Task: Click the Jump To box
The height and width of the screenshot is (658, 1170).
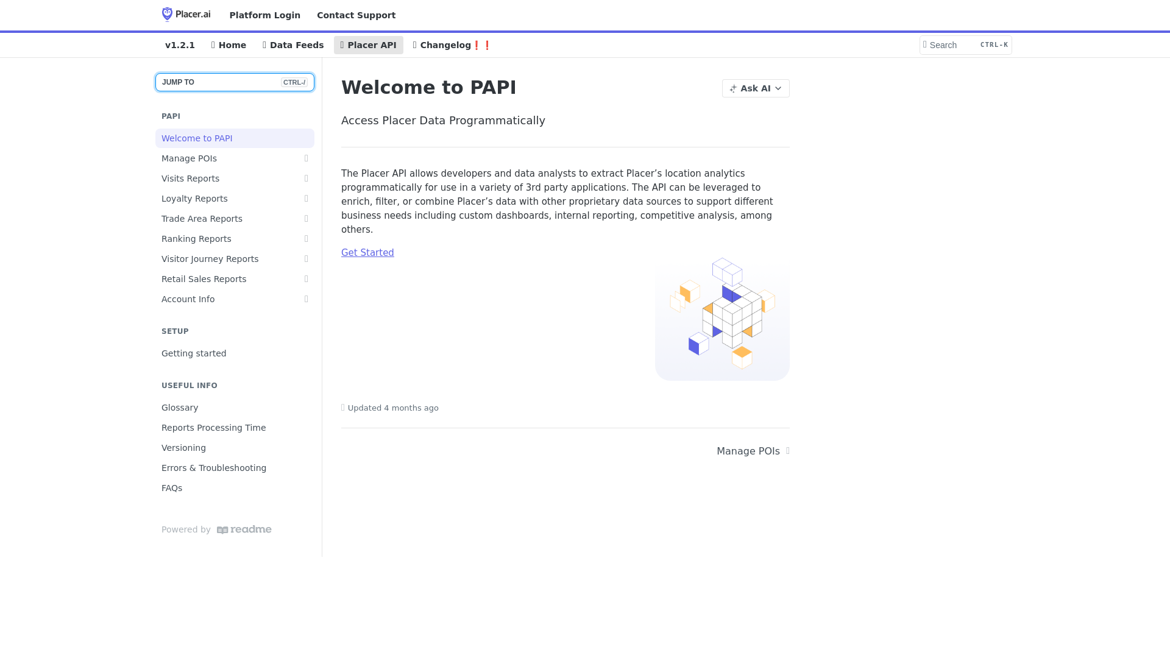Action: pos(235,82)
